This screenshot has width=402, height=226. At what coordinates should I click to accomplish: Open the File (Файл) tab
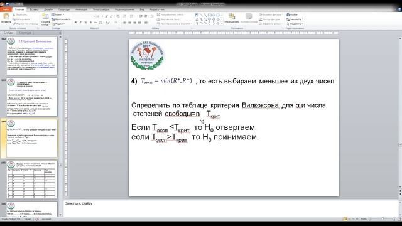pos(6,9)
